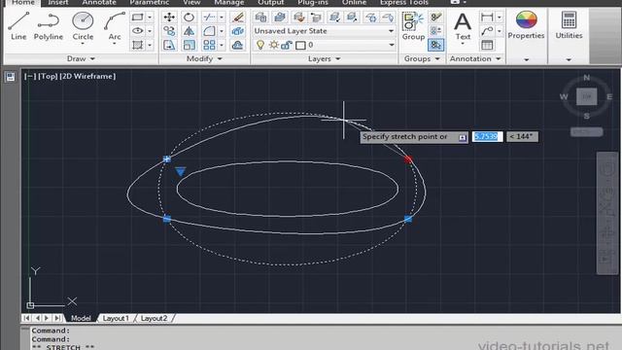Switch to the Annotate ribbon tab

pos(99,2)
